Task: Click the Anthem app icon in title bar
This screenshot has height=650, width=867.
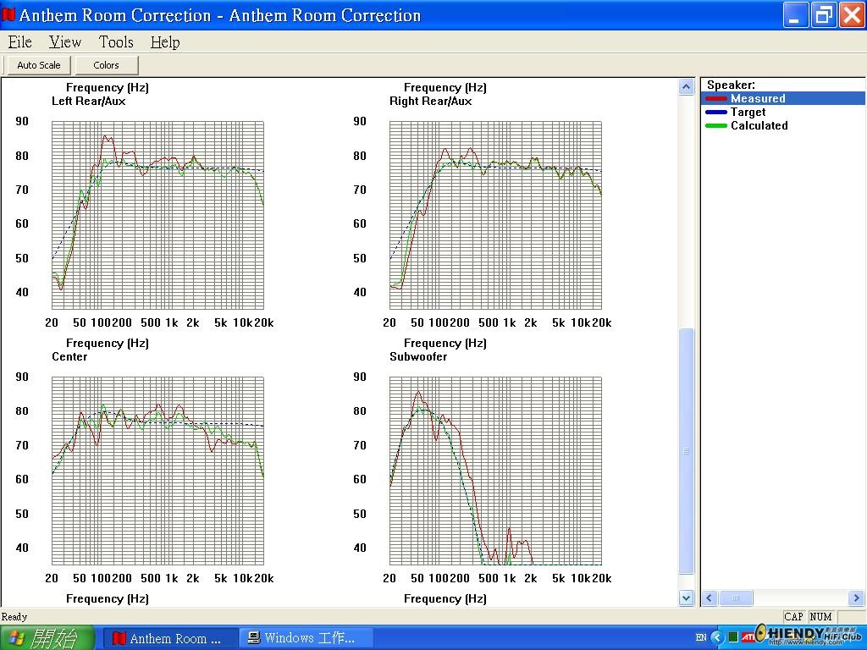Action: [8, 15]
